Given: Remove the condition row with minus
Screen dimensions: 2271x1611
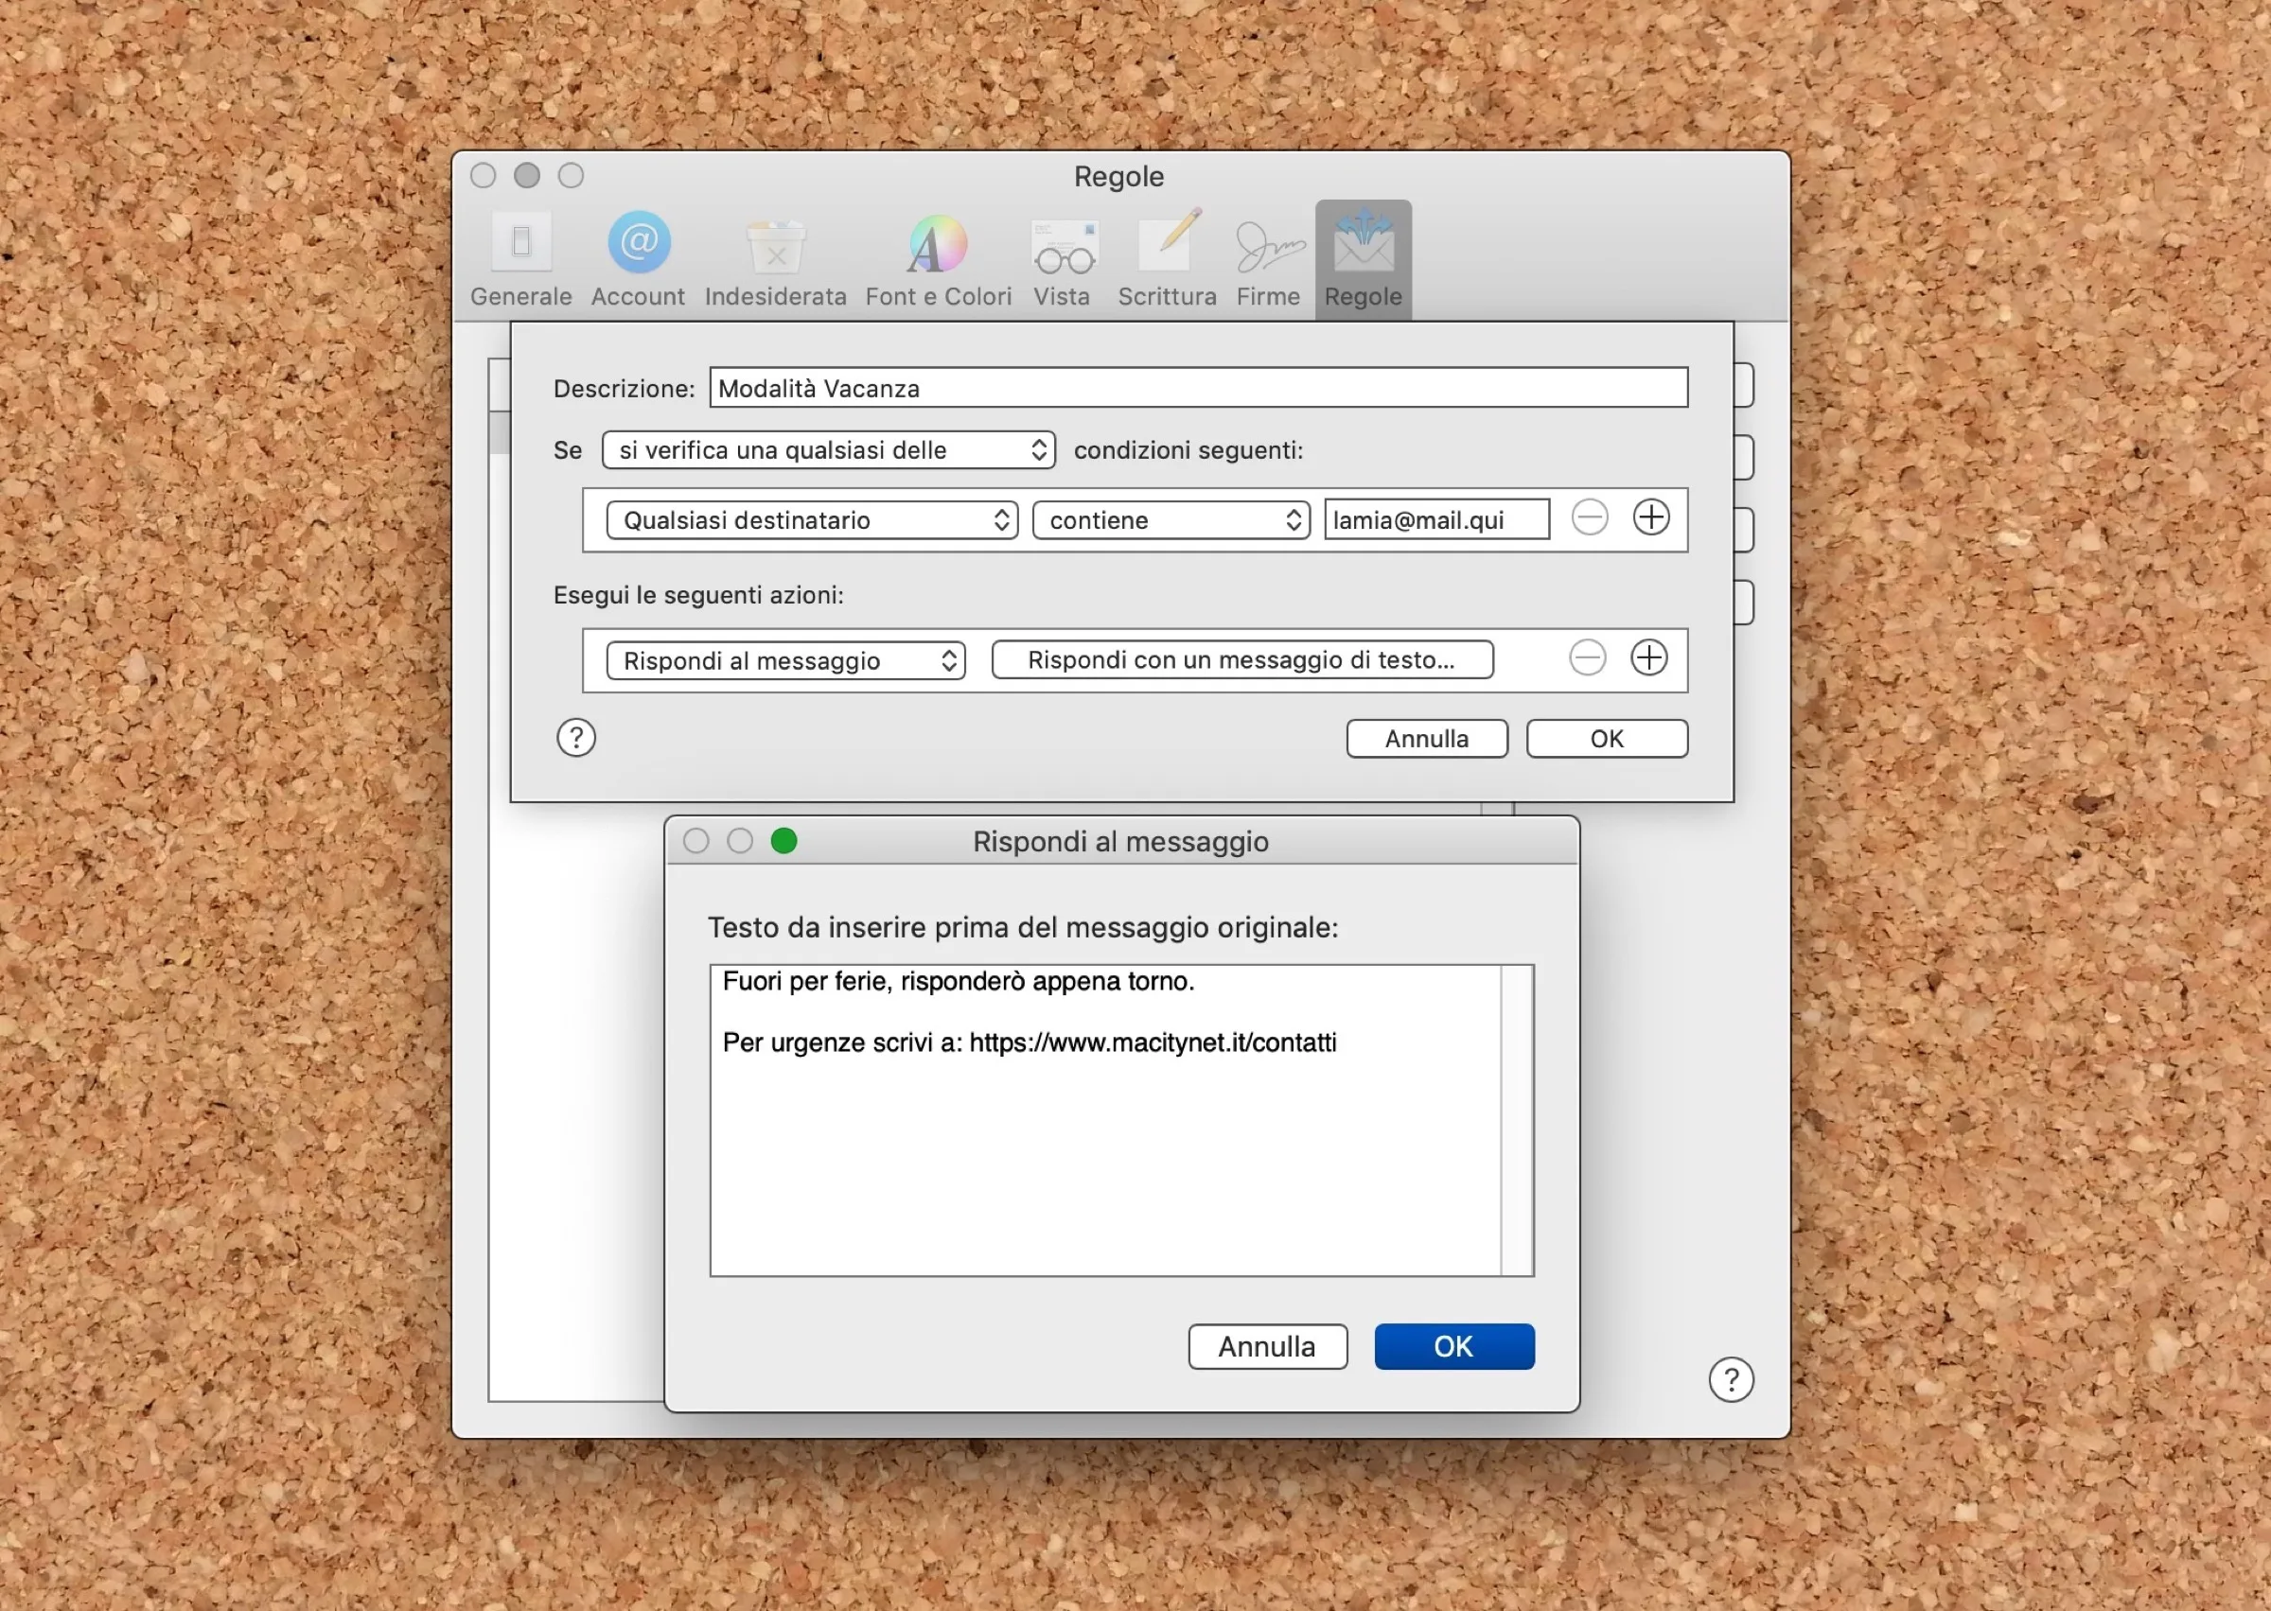Looking at the screenshot, I should coord(1590,517).
